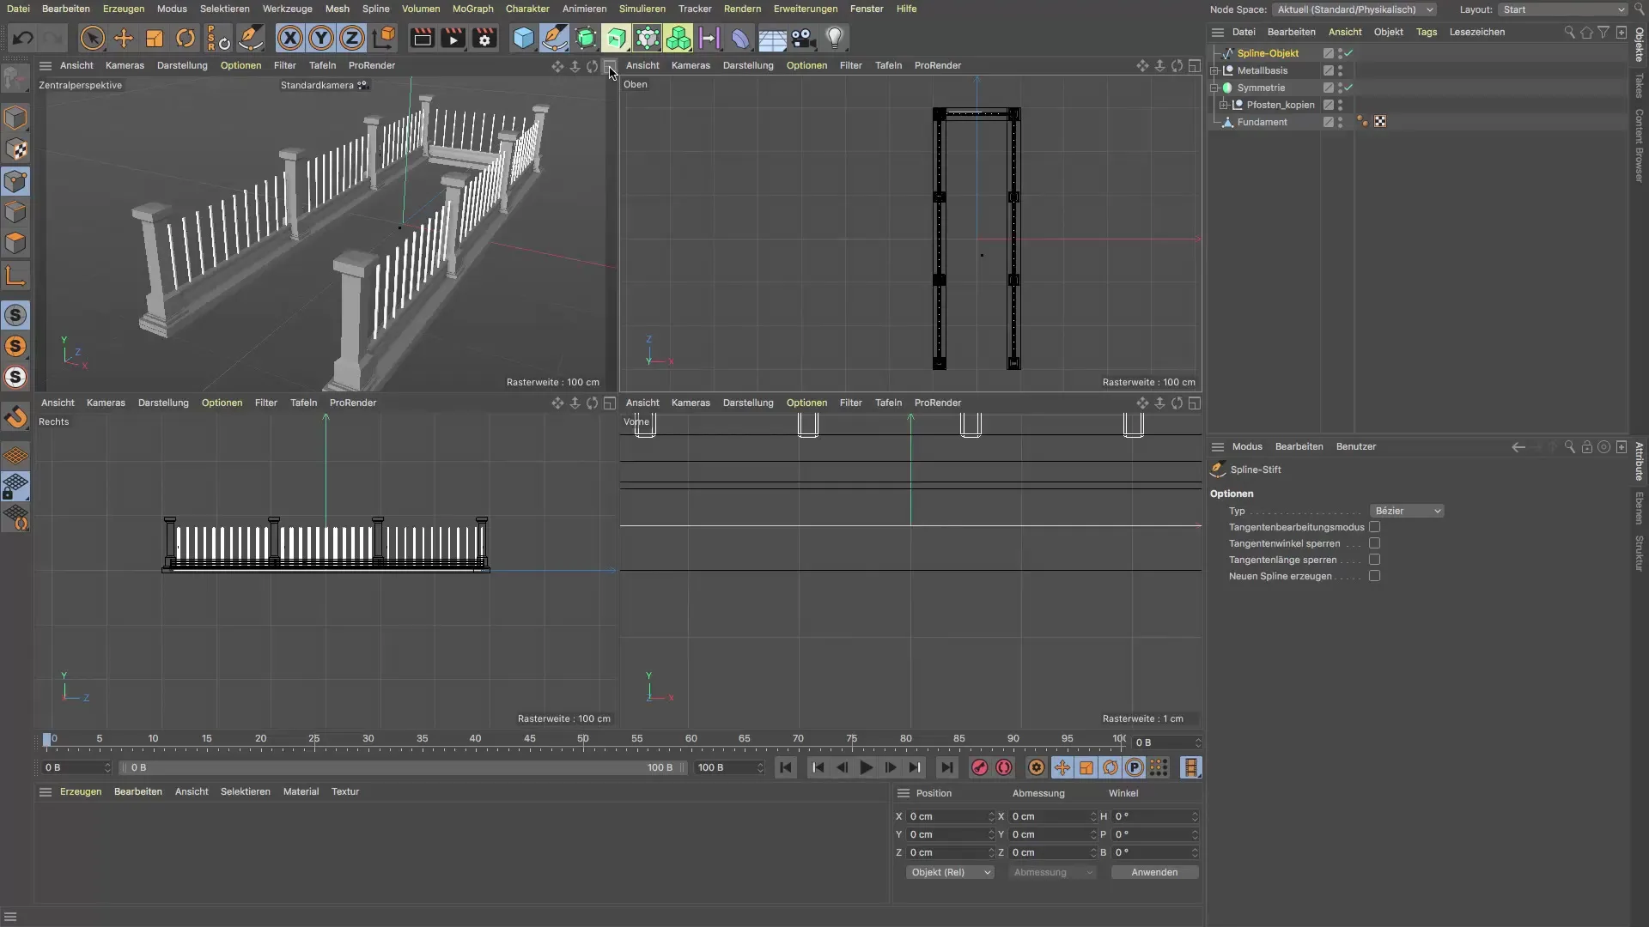Toggle Symmetrie object's green enable checkmark

click(1349, 88)
